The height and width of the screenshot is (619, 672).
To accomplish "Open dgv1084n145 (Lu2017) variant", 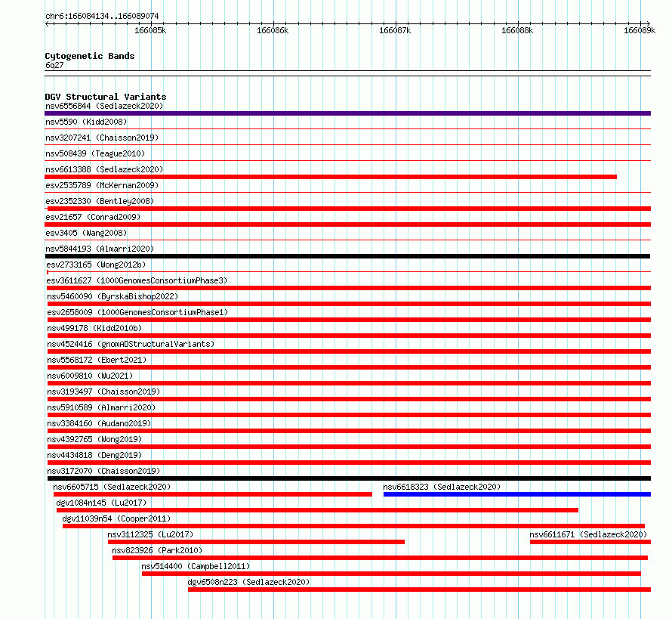I will coord(102,503).
